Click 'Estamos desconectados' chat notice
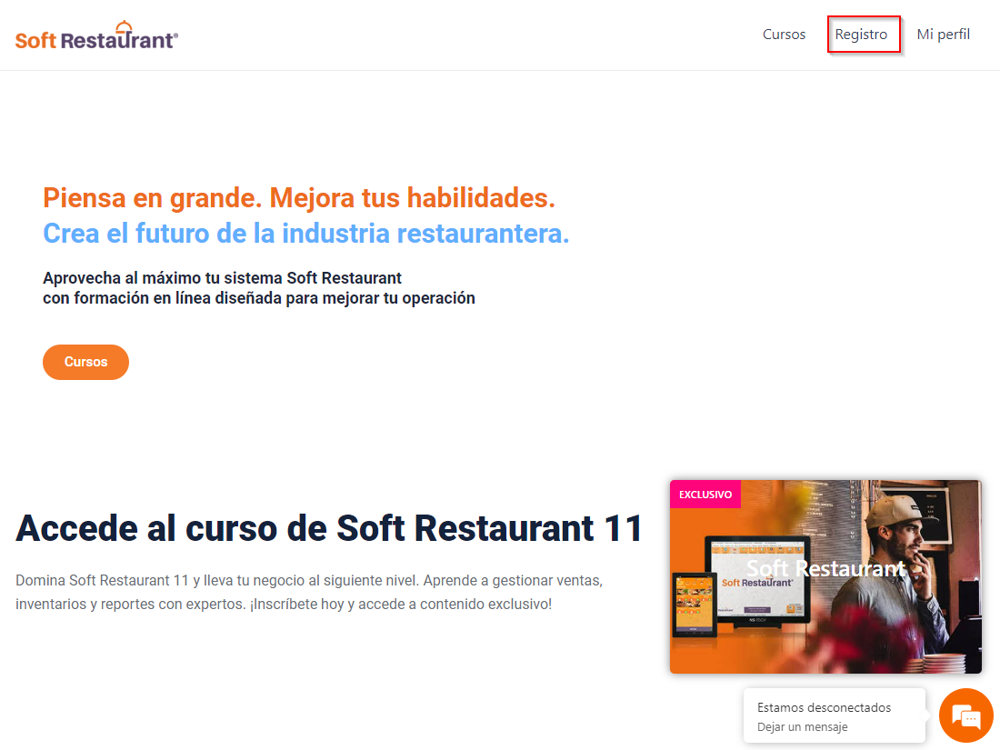This screenshot has width=1000, height=750. pos(824,707)
